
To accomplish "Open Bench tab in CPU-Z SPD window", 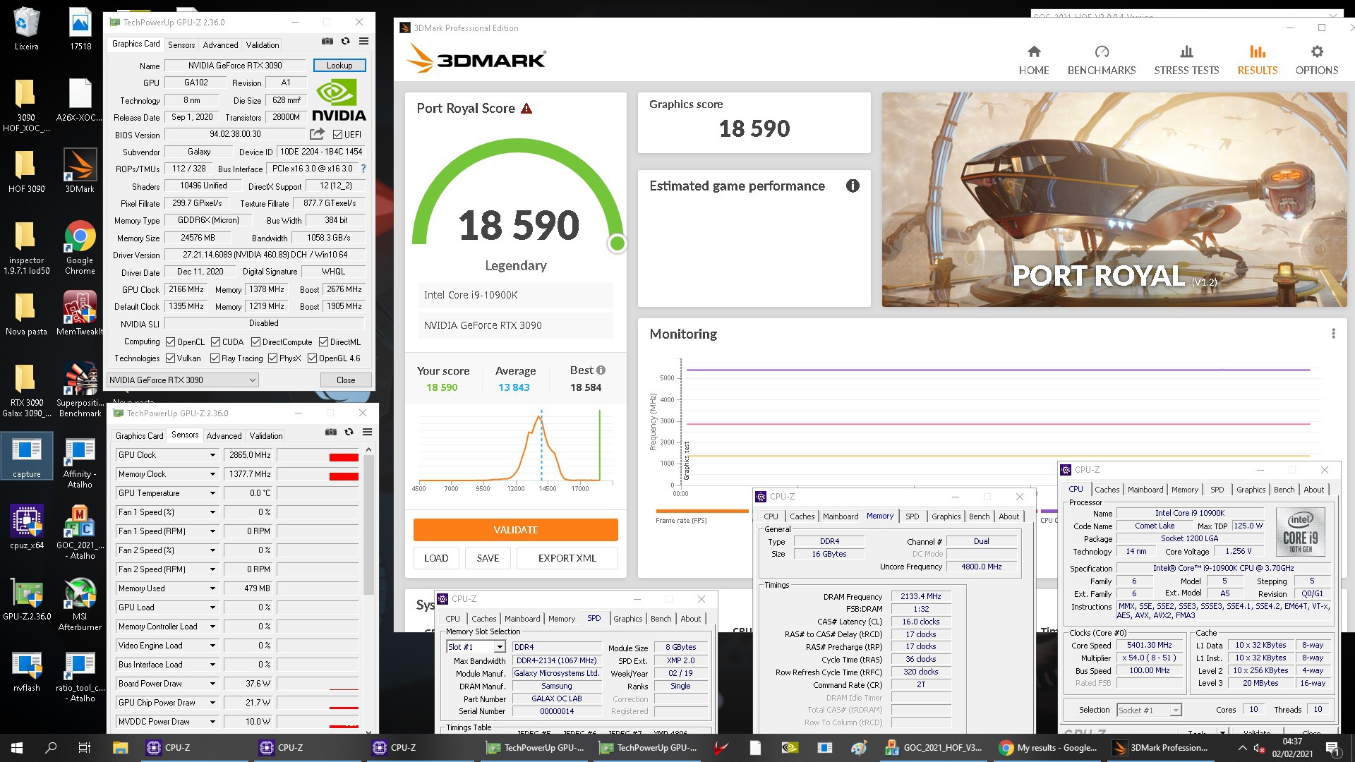I will 661,619.
